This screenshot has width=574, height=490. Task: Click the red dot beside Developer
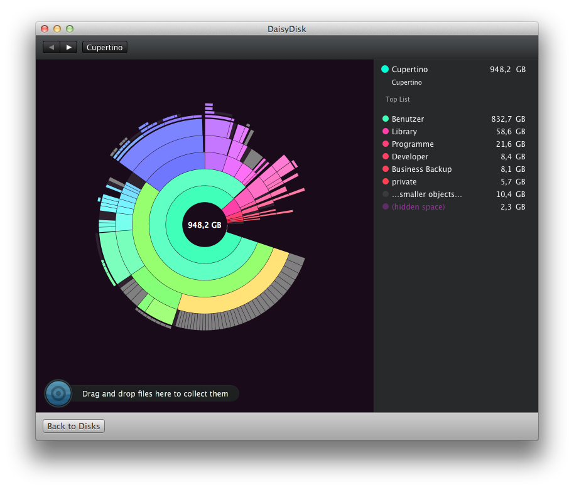pos(386,156)
